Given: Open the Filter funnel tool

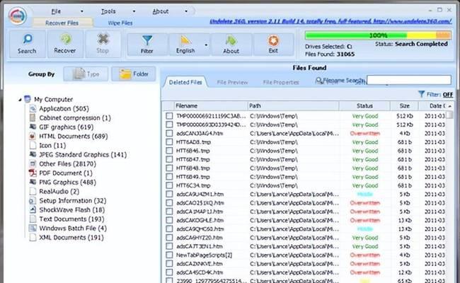Looking at the screenshot, I should click(x=147, y=45).
